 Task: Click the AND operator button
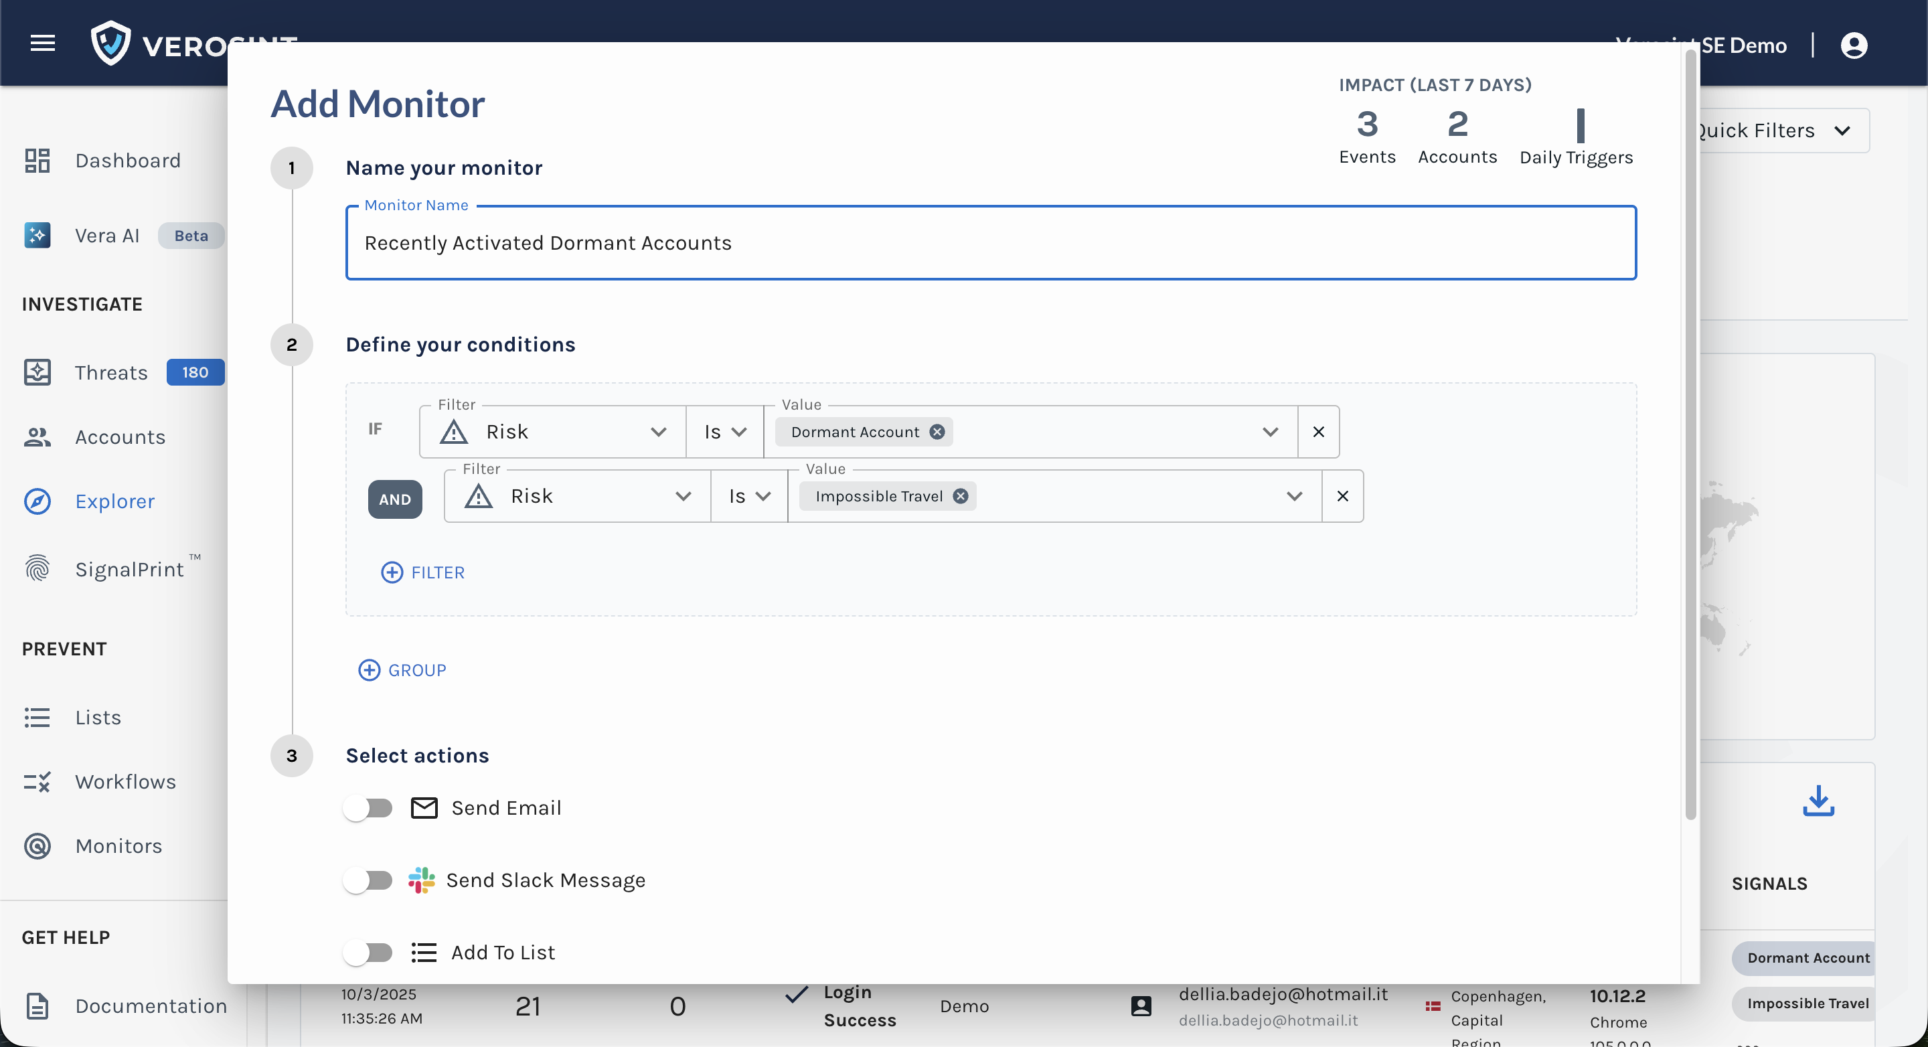tap(394, 499)
